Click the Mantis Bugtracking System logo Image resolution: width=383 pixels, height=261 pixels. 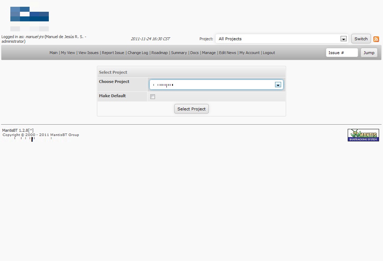tap(363, 135)
